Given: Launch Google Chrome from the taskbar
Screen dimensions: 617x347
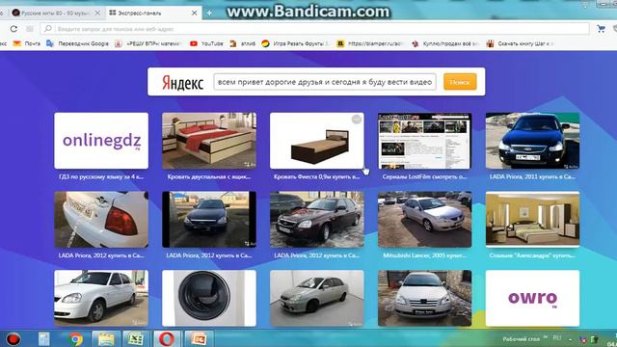Looking at the screenshot, I should coord(75,338).
